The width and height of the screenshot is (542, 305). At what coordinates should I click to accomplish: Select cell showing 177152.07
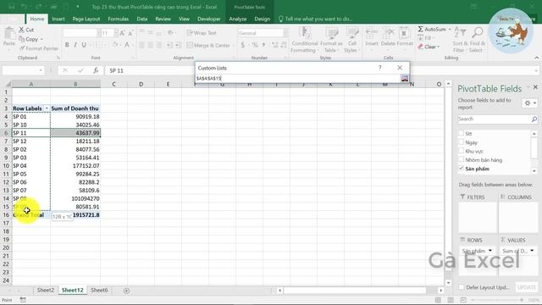coord(75,166)
